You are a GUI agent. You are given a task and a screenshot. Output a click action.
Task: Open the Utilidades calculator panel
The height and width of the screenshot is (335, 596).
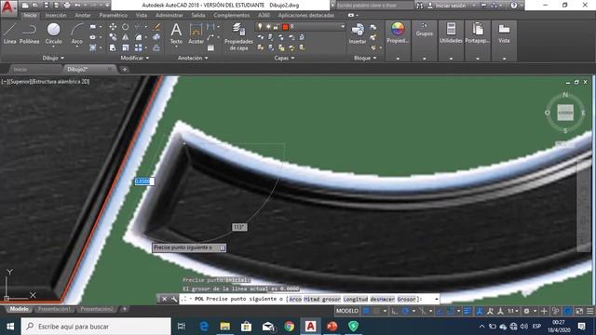(451, 33)
